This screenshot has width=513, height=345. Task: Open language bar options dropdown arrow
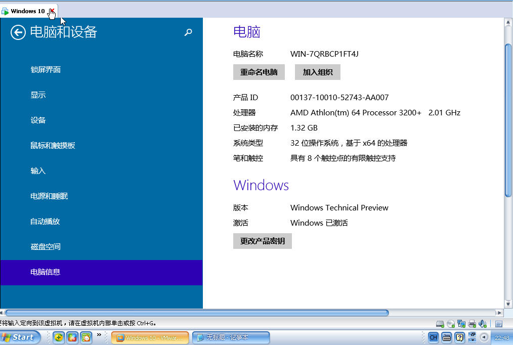click(x=473, y=340)
